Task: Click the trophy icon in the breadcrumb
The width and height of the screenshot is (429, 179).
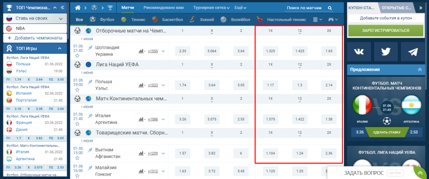Action: click(x=110, y=8)
